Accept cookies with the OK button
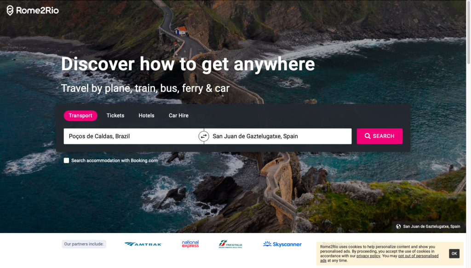Viewport: 471px width, 268px height. (x=454, y=254)
